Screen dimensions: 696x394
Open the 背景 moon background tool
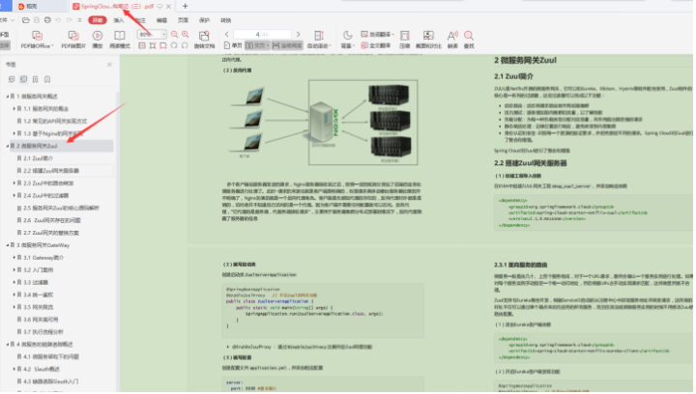(348, 39)
